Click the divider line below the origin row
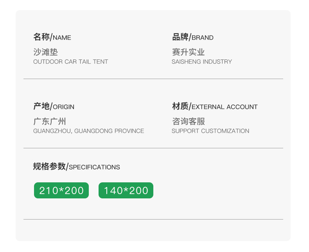The height and width of the screenshot is (252, 309). click(x=153, y=148)
